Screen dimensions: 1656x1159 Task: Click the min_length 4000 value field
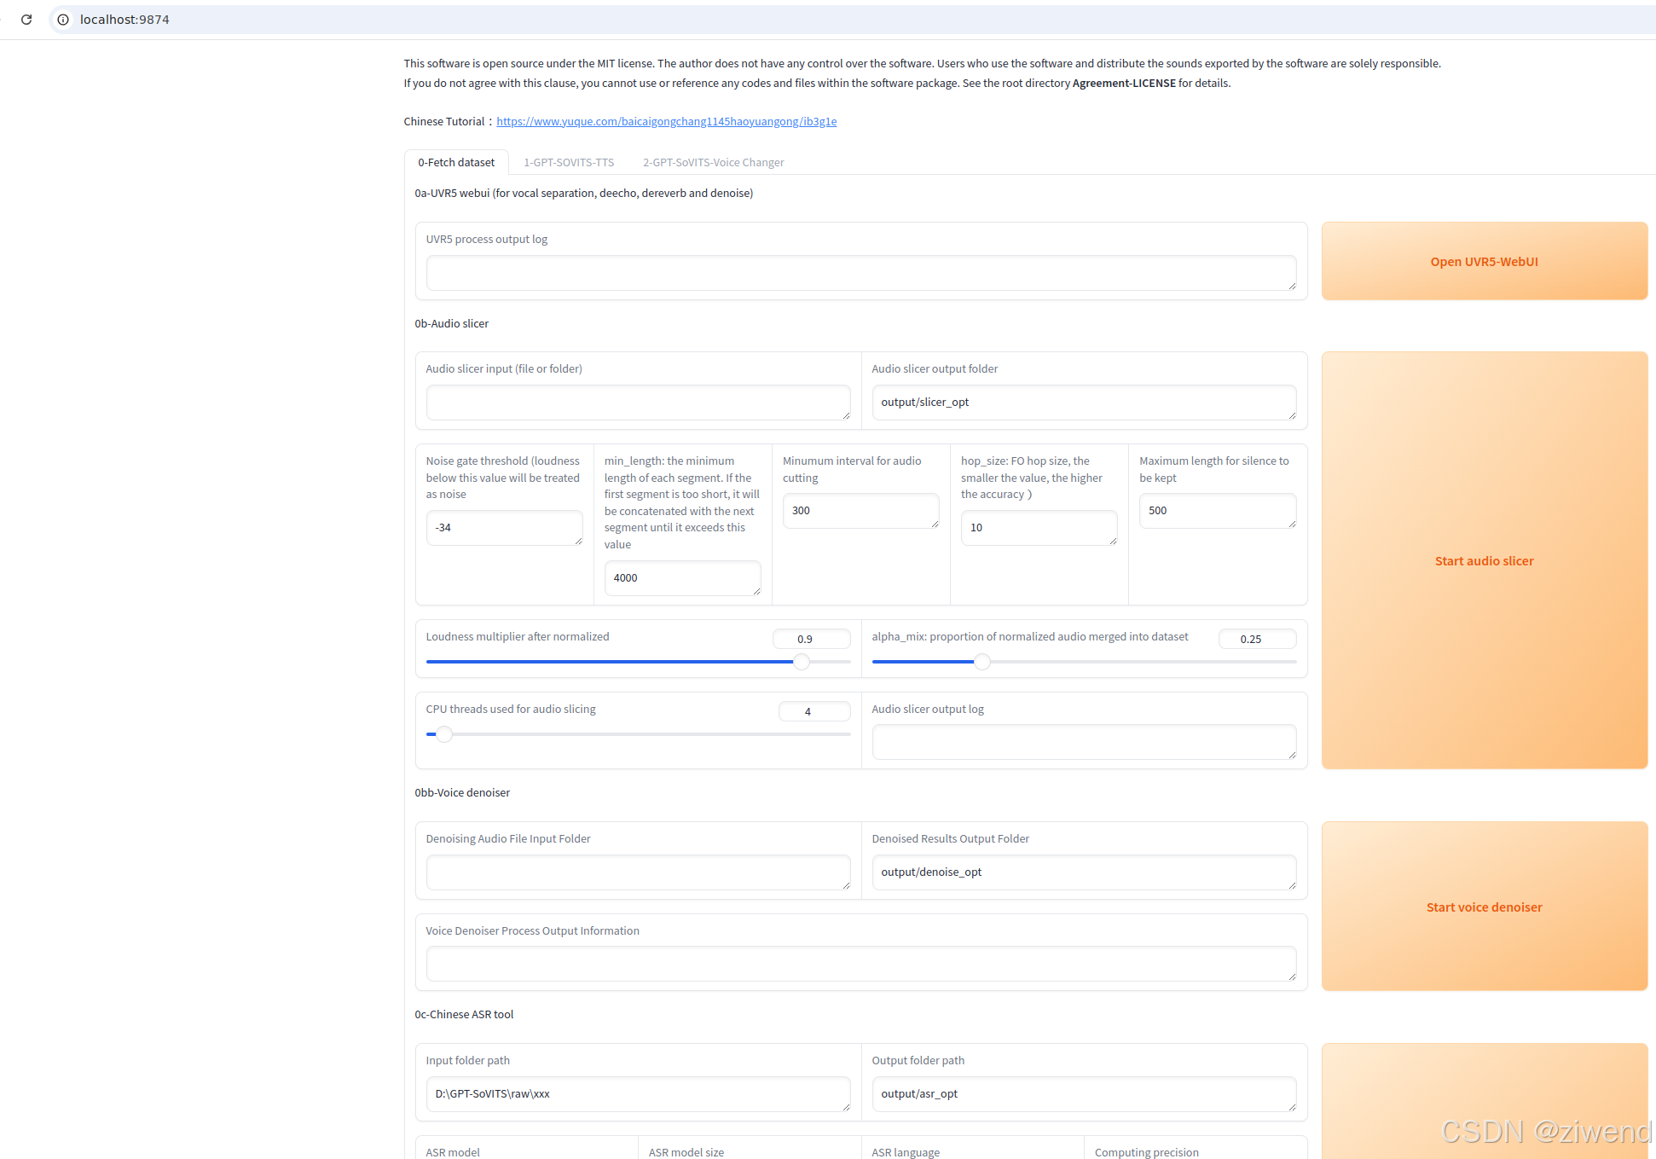[681, 578]
